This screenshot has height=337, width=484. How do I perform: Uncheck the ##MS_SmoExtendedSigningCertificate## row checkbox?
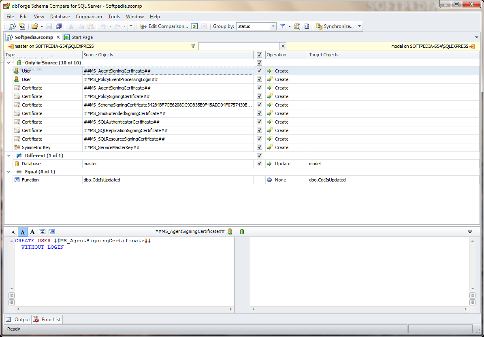coord(259,113)
